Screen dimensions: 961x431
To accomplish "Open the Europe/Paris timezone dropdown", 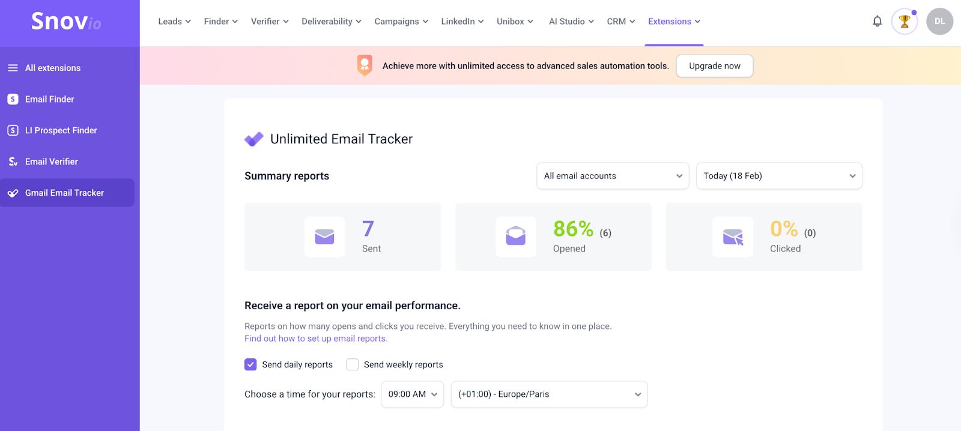I will pos(549,394).
